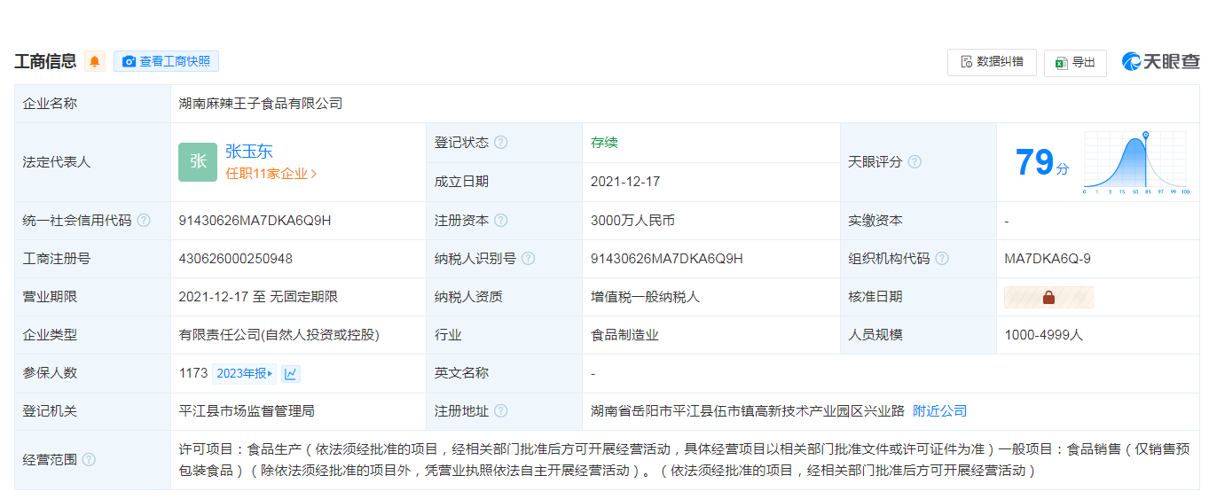The height and width of the screenshot is (499, 1209).
Task: Click the insured count 1173
Action: tap(193, 373)
